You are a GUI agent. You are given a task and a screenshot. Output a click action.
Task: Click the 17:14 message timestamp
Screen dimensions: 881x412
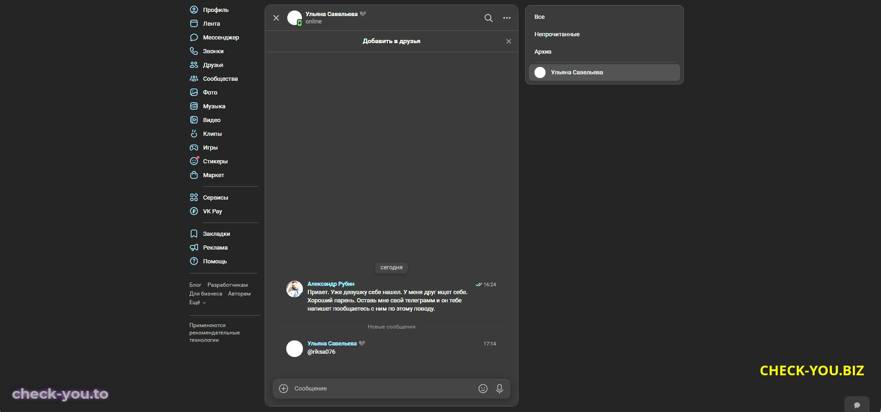tap(489, 344)
